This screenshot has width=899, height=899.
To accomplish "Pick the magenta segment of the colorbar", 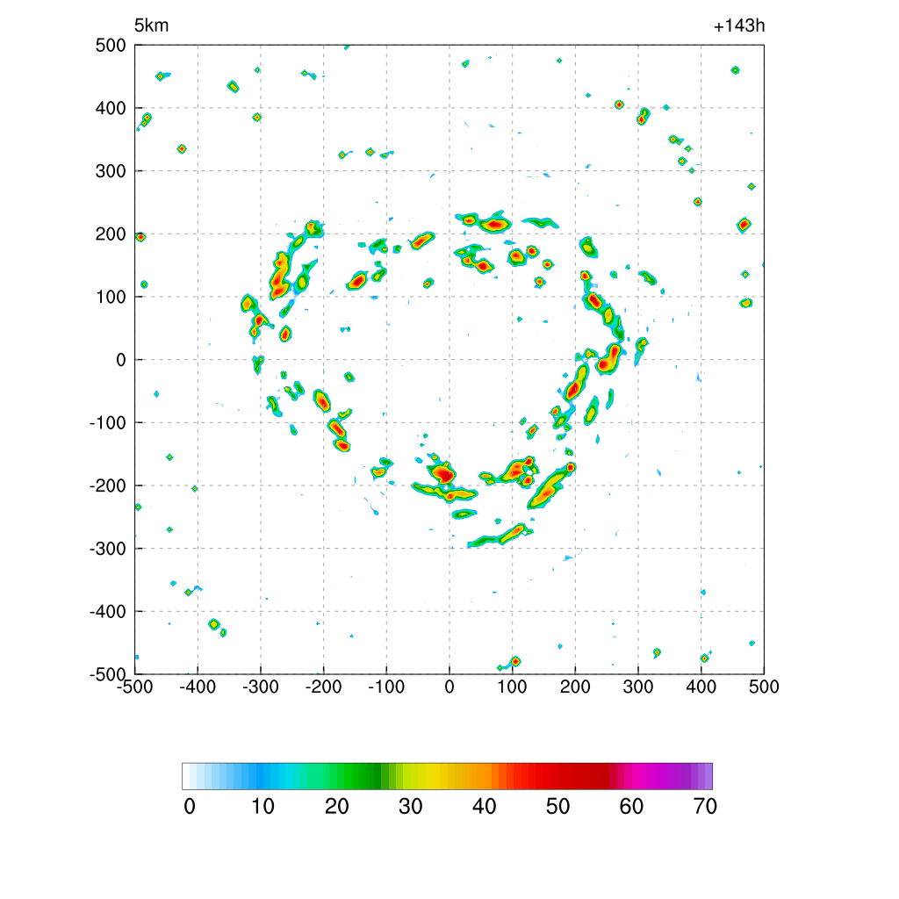I will pyautogui.click(x=642, y=776).
